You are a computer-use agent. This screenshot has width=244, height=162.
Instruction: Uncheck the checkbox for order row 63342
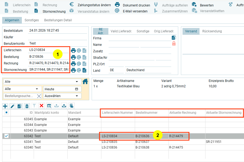click(6, 136)
